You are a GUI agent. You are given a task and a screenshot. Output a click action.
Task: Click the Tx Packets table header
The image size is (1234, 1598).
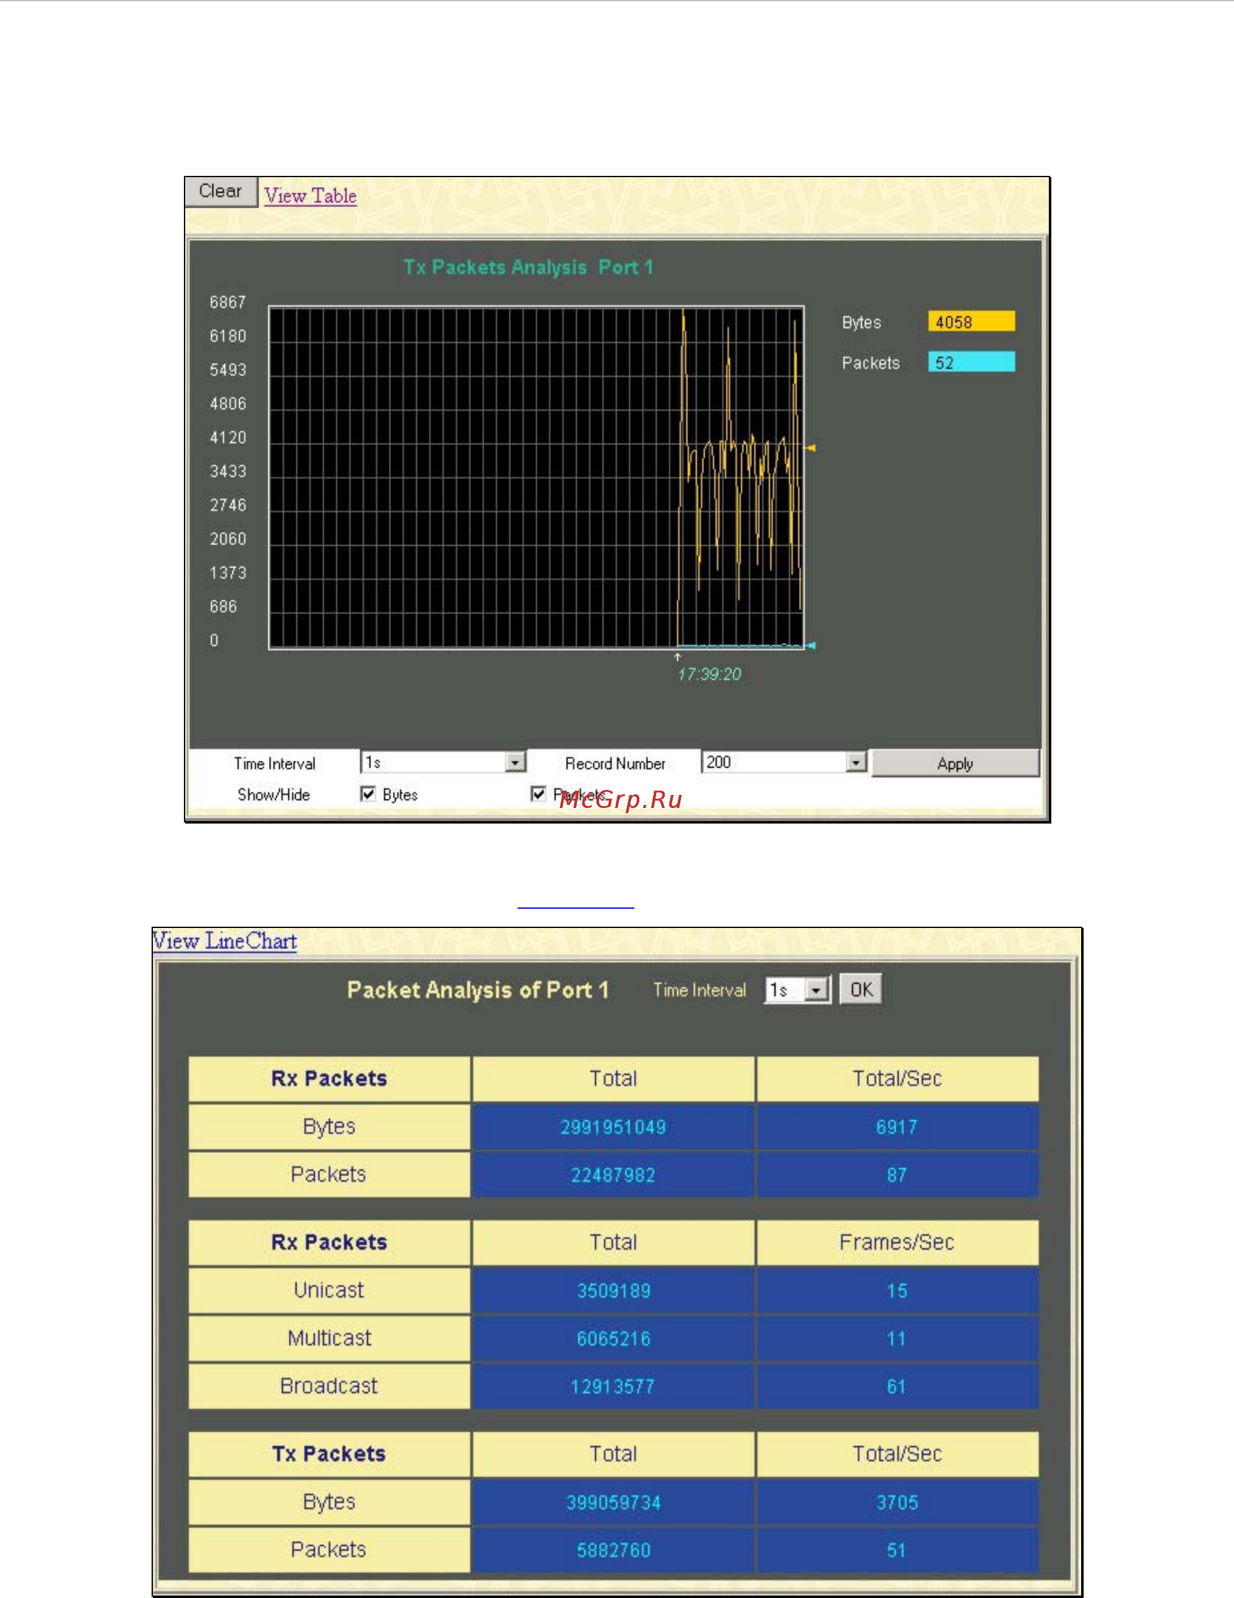[x=329, y=1454]
